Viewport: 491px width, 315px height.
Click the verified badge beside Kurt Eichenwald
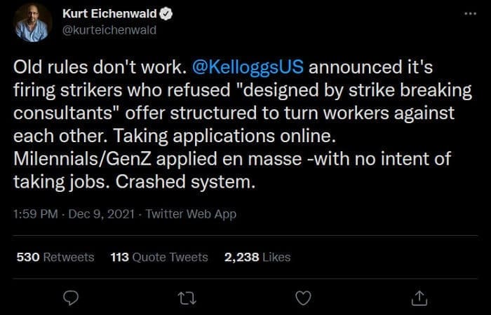point(166,14)
